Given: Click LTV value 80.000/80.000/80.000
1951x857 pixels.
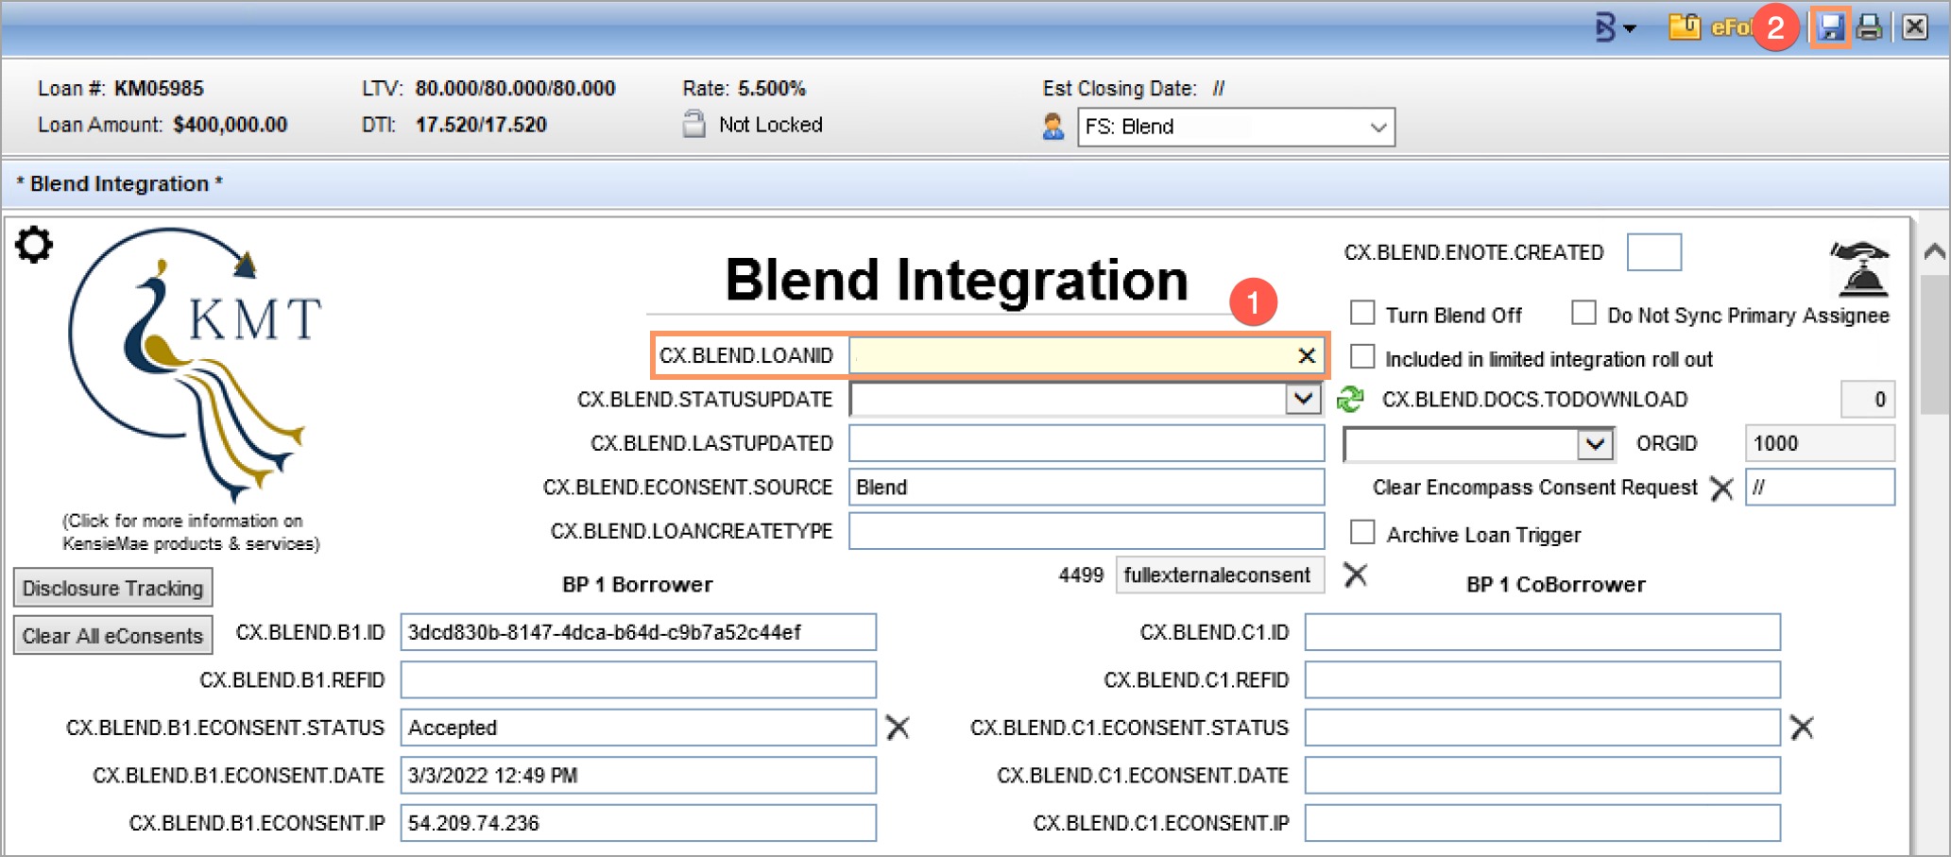Looking at the screenshot, I should click(x=515, y=89).
